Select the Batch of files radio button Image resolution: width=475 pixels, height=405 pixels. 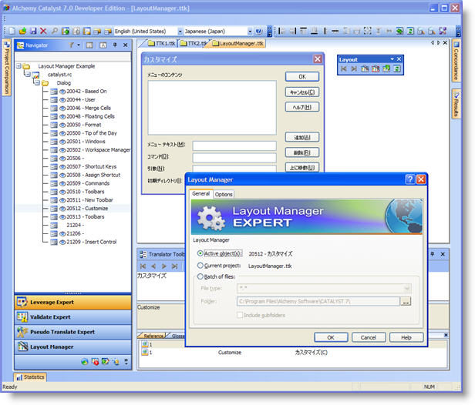(200, 276)
